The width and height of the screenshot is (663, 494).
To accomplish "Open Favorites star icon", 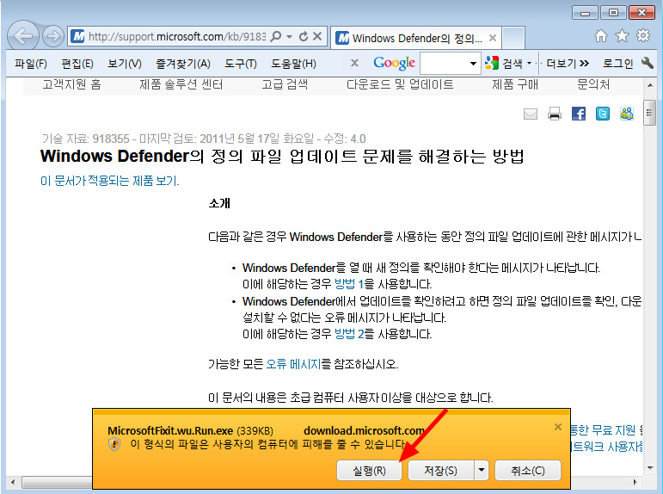I will (x=622, y=36).
